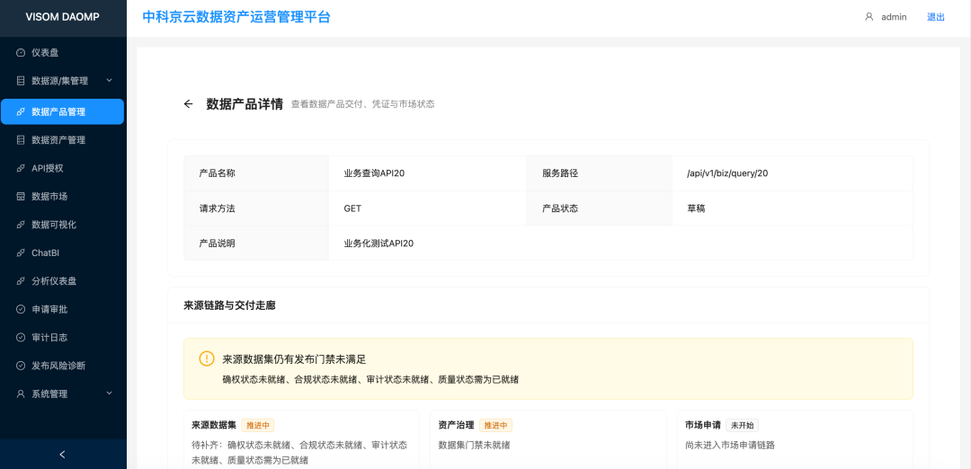Click the 草稿 product status value
This screenshot has width=971, height=469.
(x=696, y=208)
